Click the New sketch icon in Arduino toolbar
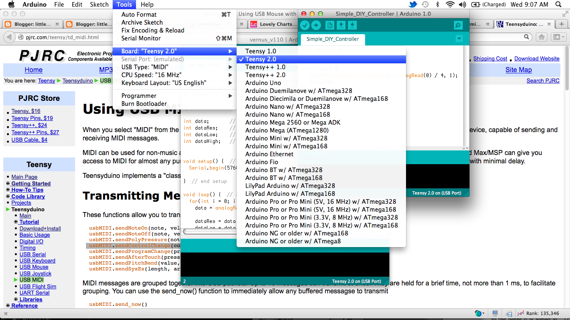570x320 pixels. [330, 25]
